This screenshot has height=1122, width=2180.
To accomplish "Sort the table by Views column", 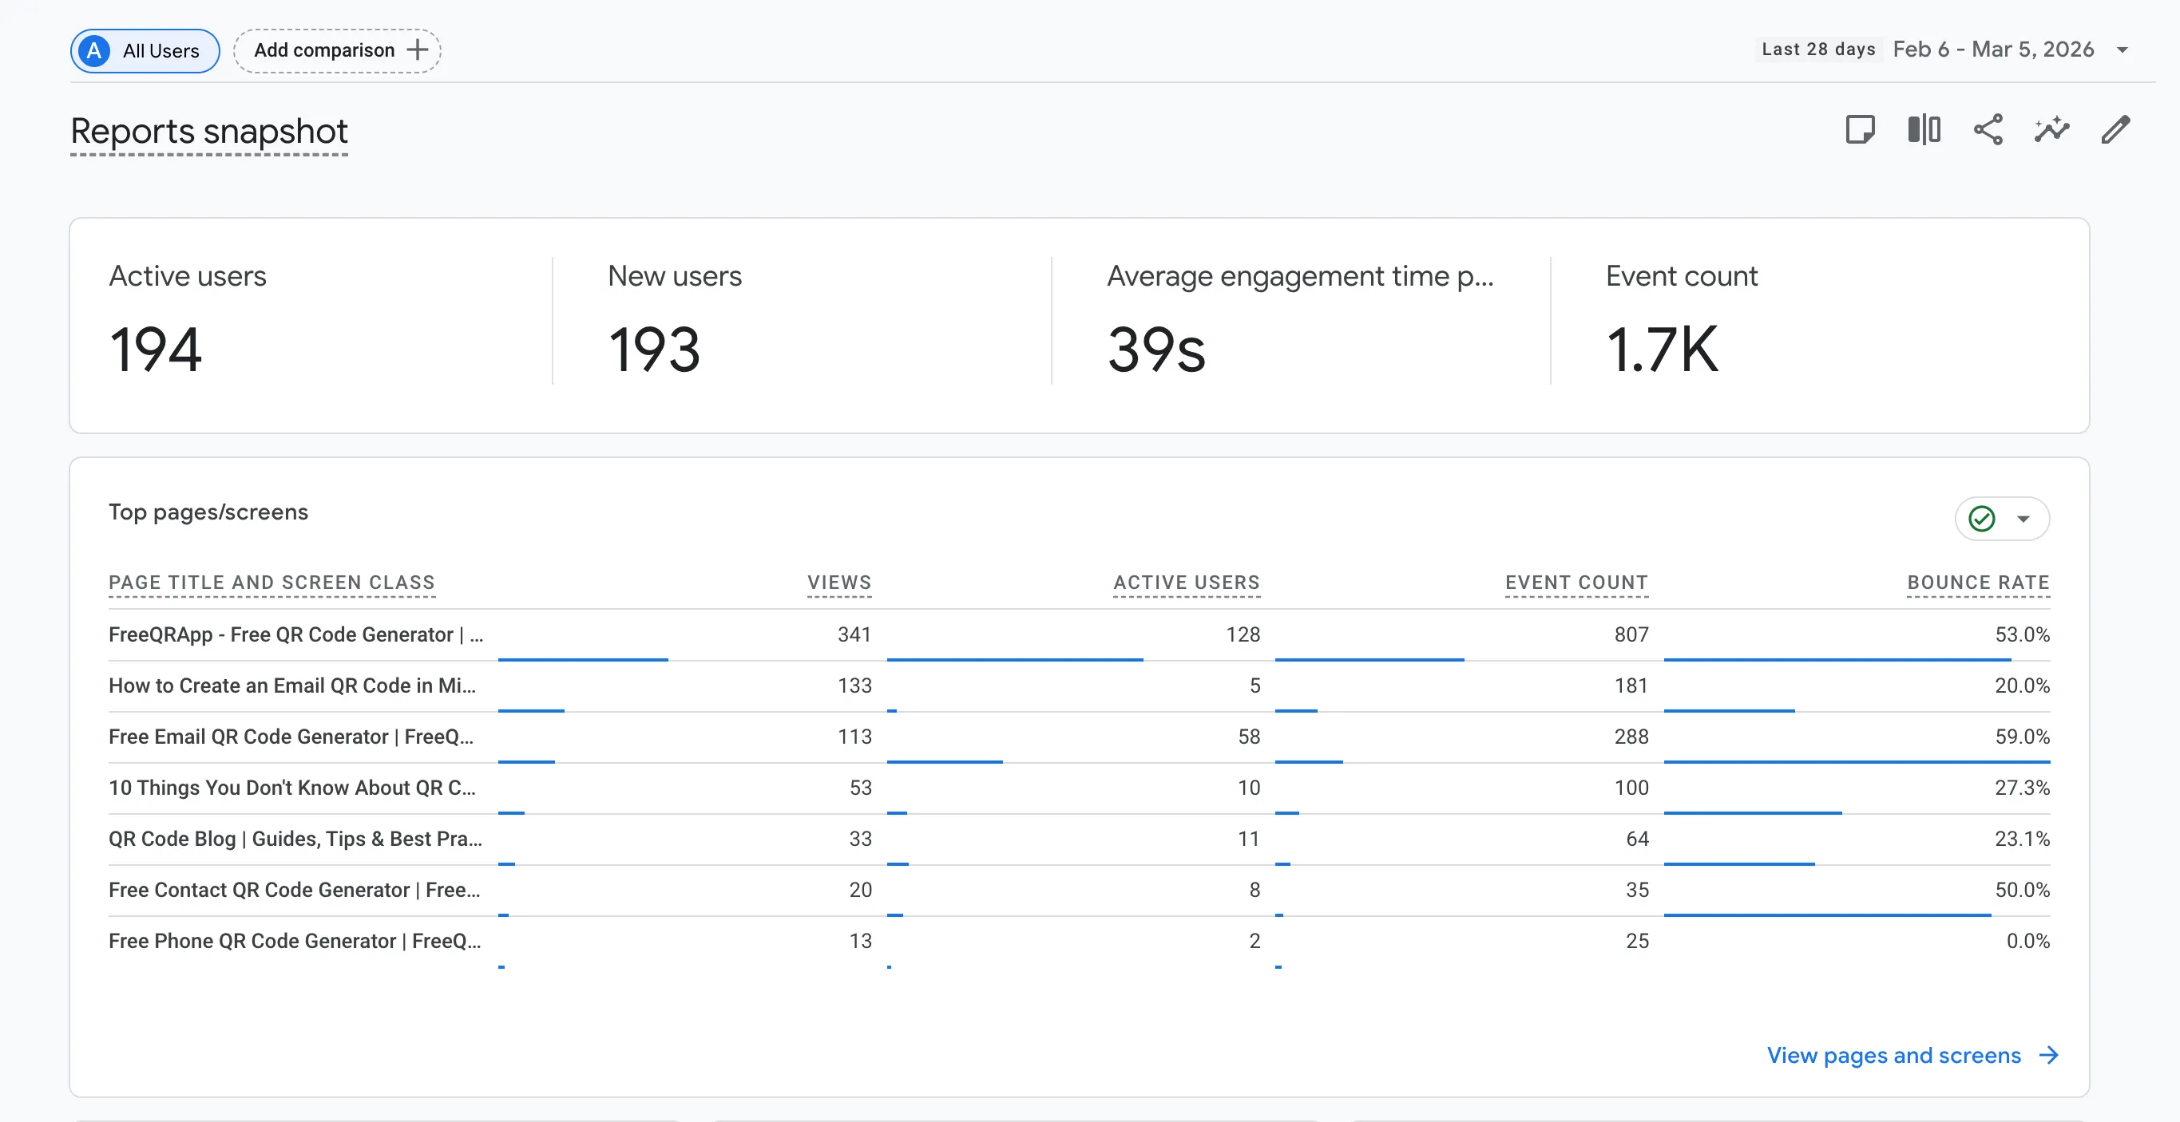I will tap(838, 582).
